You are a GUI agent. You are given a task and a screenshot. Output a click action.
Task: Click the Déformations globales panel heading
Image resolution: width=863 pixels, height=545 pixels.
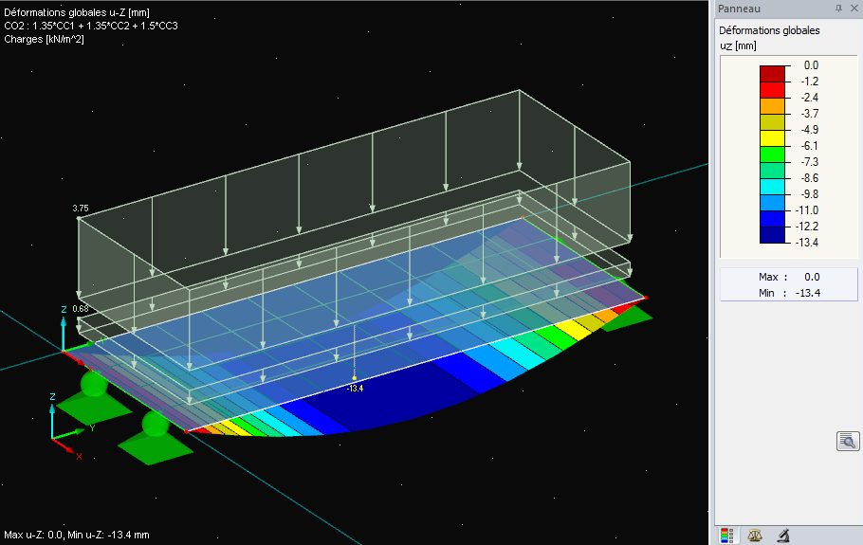769,30
